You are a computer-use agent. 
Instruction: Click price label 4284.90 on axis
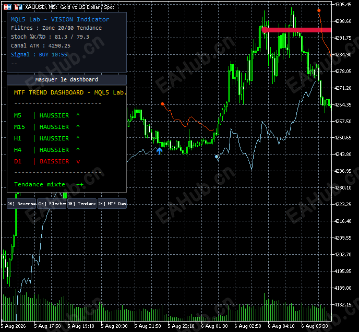[x=343, y=54]
